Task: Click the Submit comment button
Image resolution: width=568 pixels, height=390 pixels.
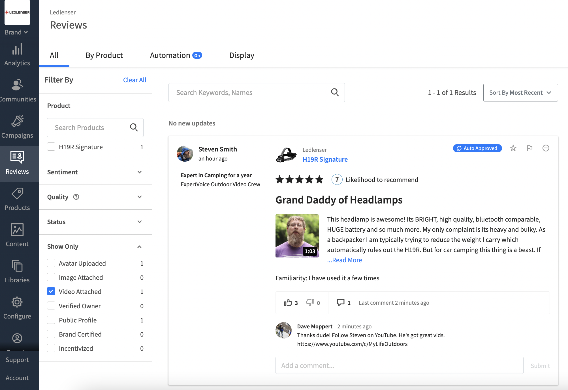Action: pyautogui.click(x=540, y=366)
